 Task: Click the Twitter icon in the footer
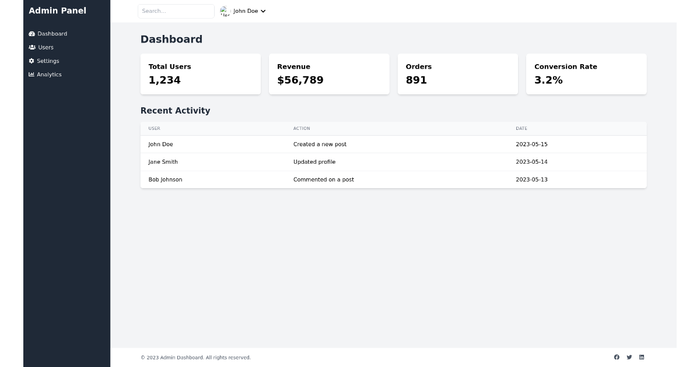(x=629, y=357)
